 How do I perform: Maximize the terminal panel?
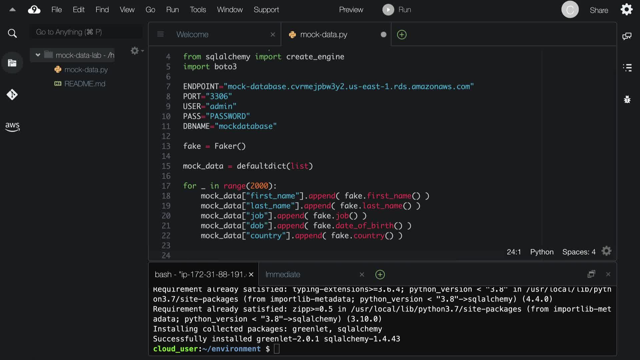pyautogui.click(x=591, y=274)
